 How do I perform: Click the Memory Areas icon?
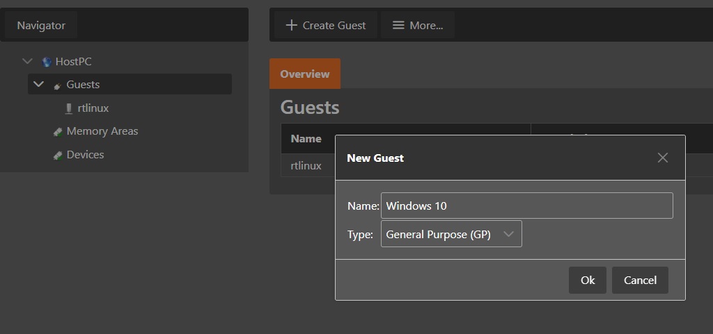coord(58,132)
